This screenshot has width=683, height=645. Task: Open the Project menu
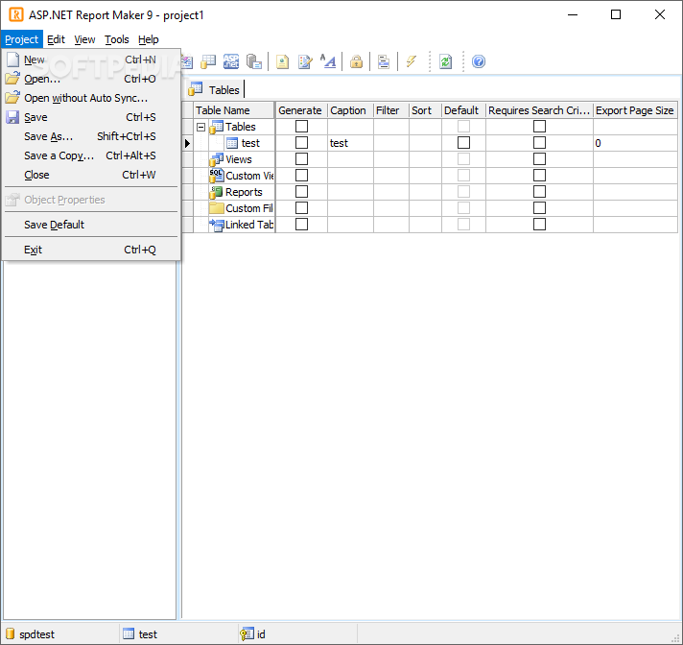pyautogui.click(x=22, y=39)
